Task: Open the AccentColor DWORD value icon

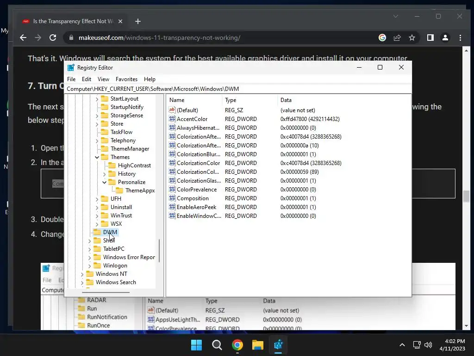Action: point(172,119)
